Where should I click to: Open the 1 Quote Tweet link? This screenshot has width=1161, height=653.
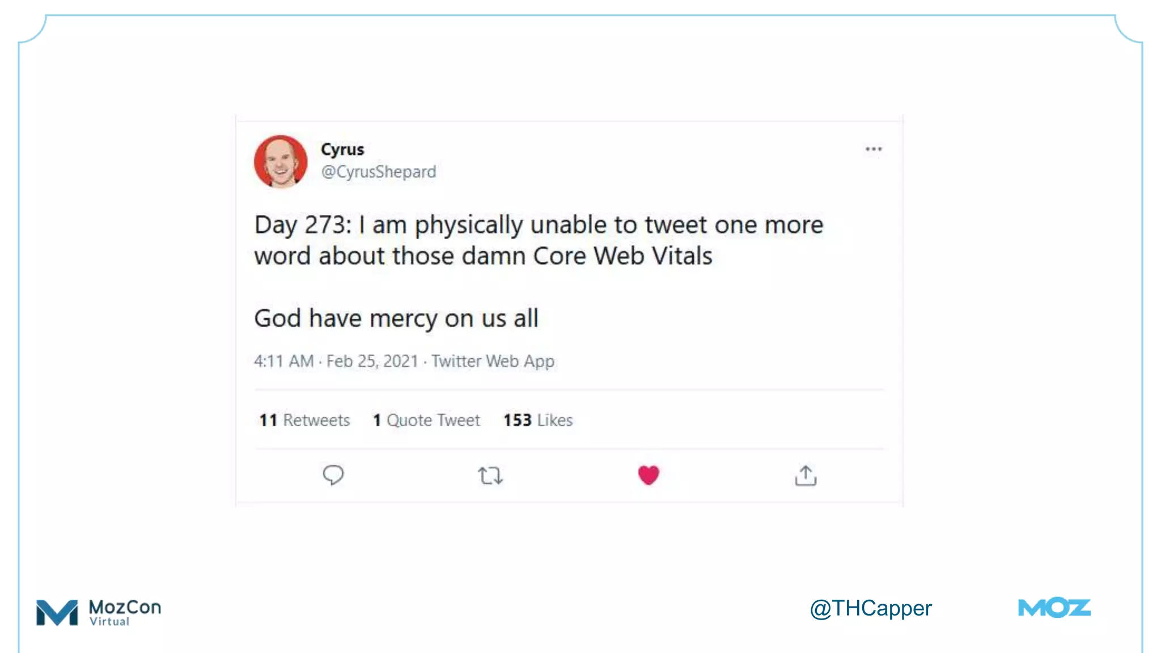(426, 420)
